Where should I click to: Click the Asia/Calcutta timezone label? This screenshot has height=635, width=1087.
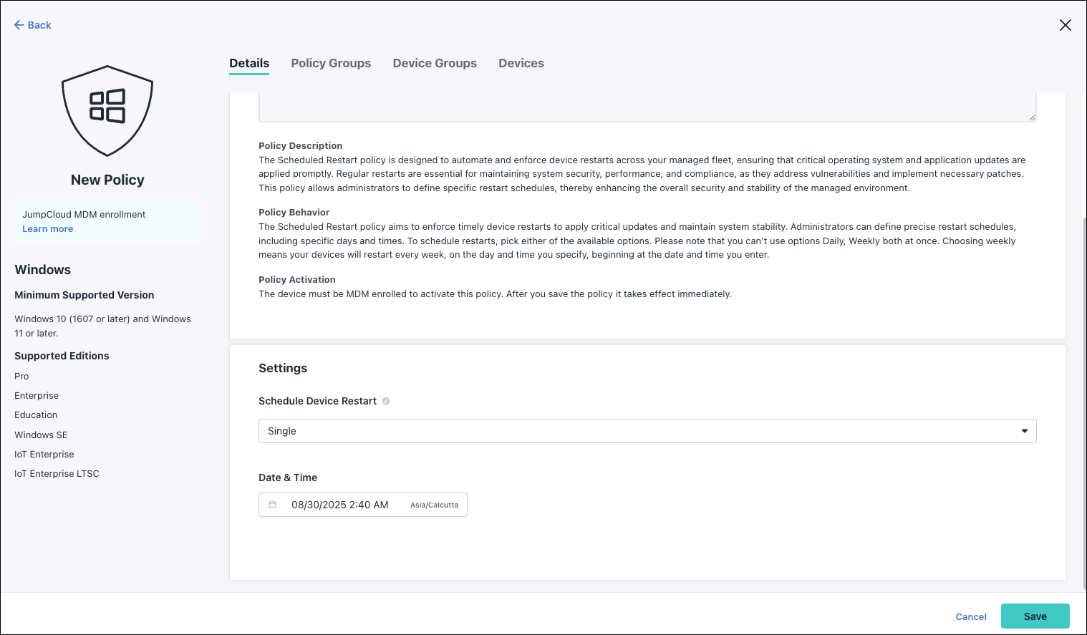tap(434, 505)
